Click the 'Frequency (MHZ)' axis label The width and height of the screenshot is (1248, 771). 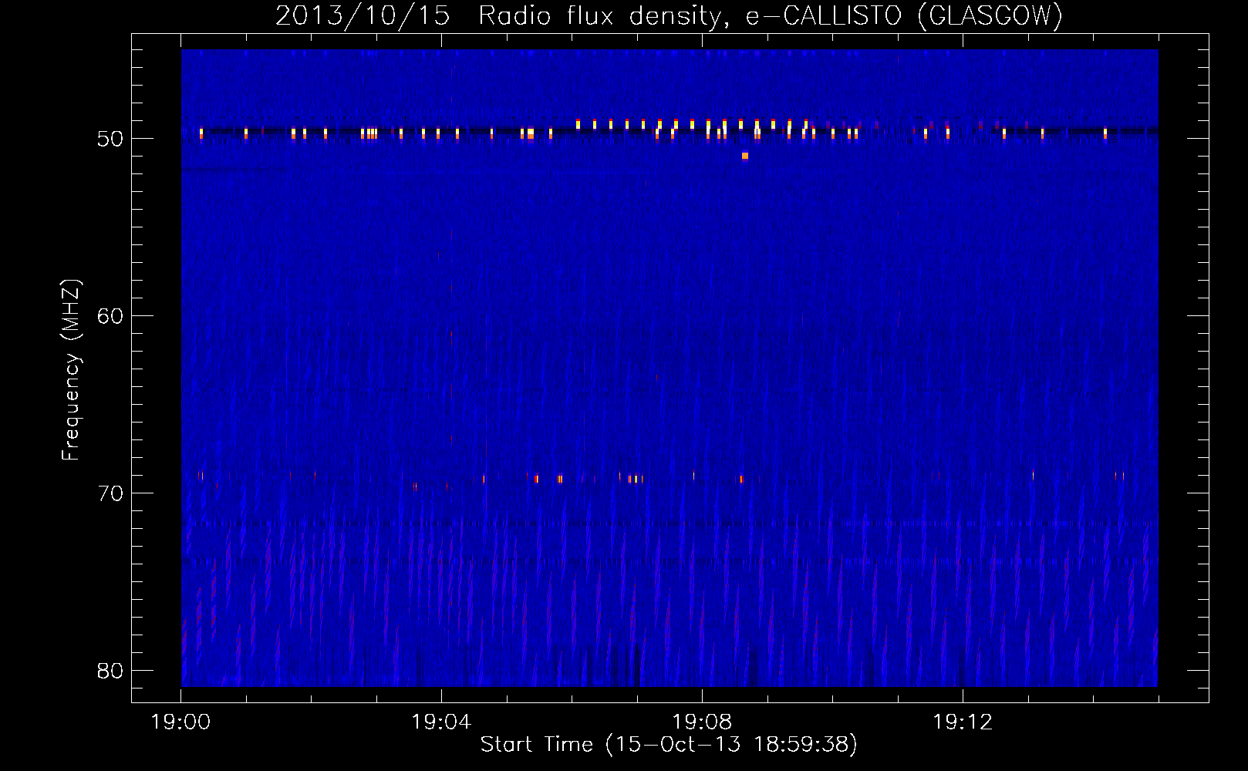pyautogui.click(x=70, y=370)
